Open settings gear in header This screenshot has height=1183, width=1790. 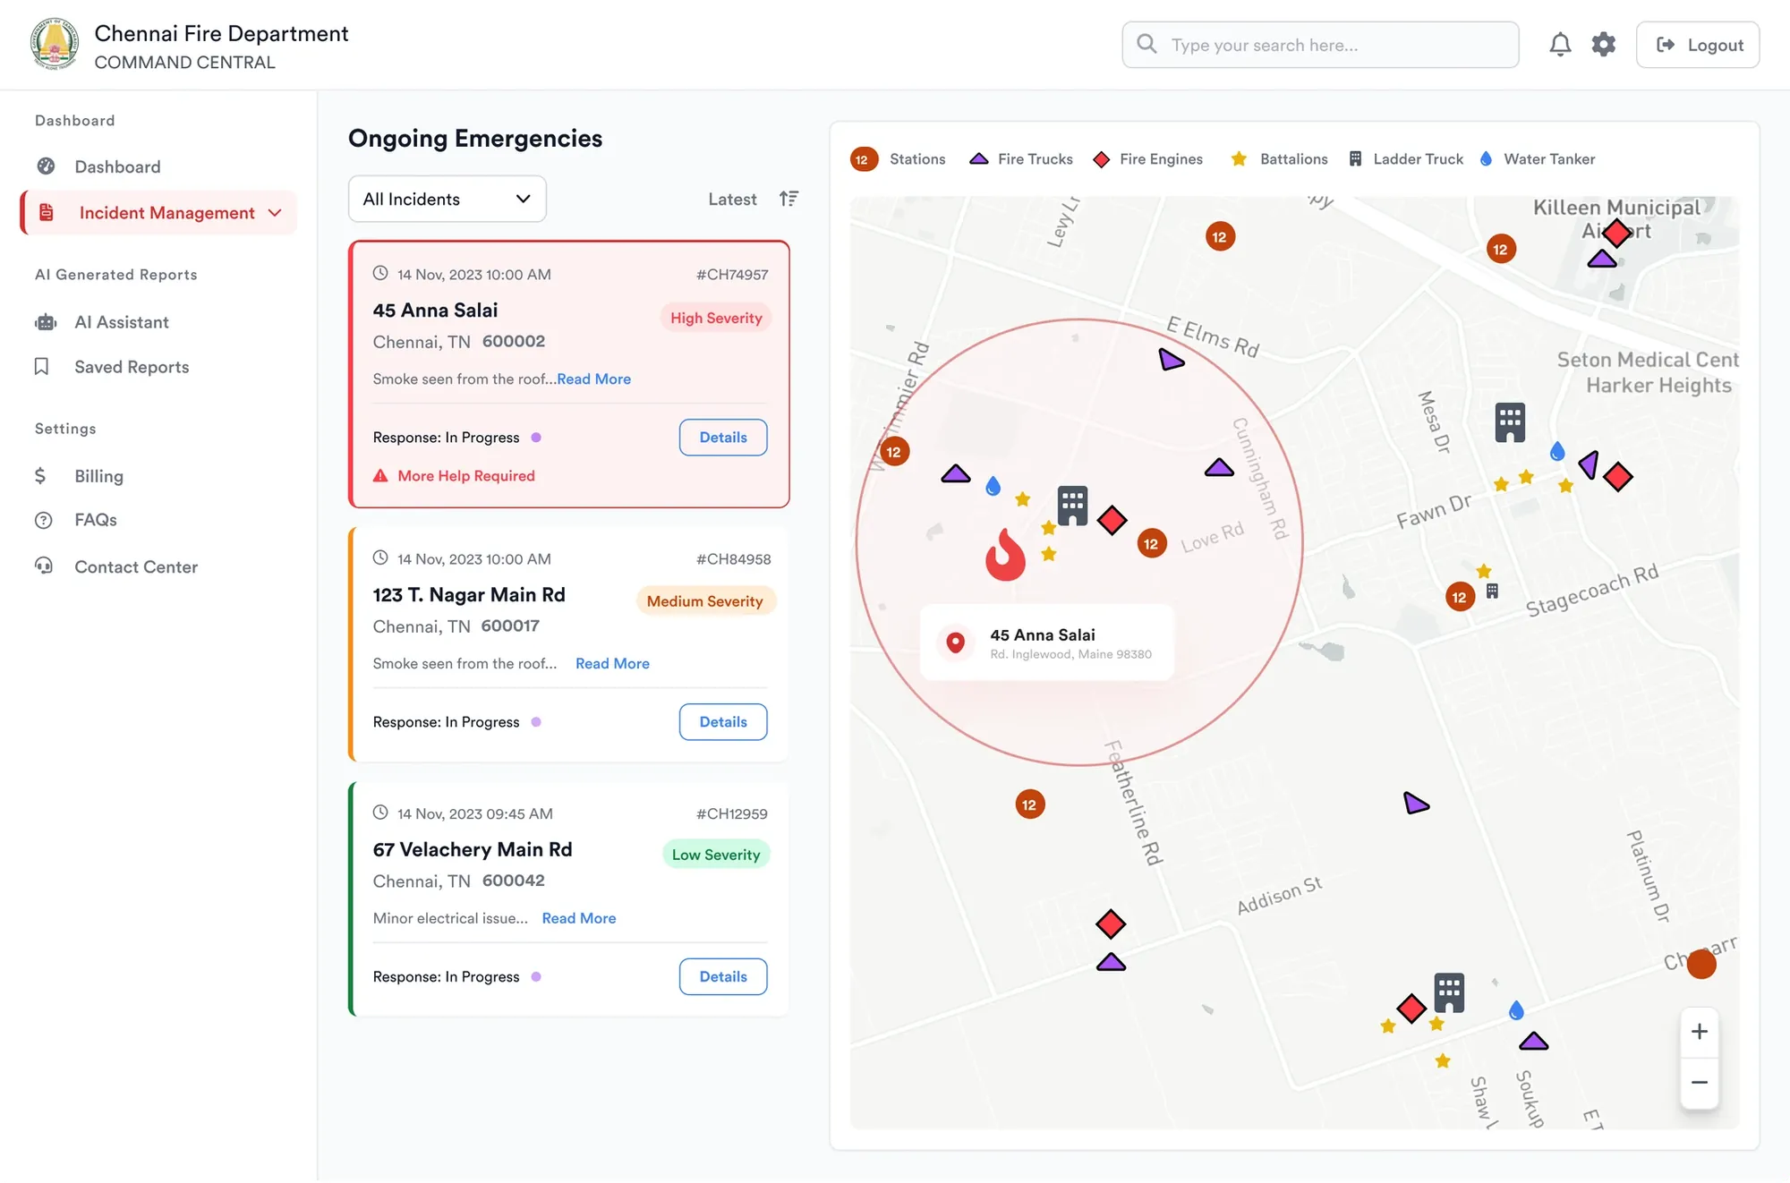(x=1604, y=45)
